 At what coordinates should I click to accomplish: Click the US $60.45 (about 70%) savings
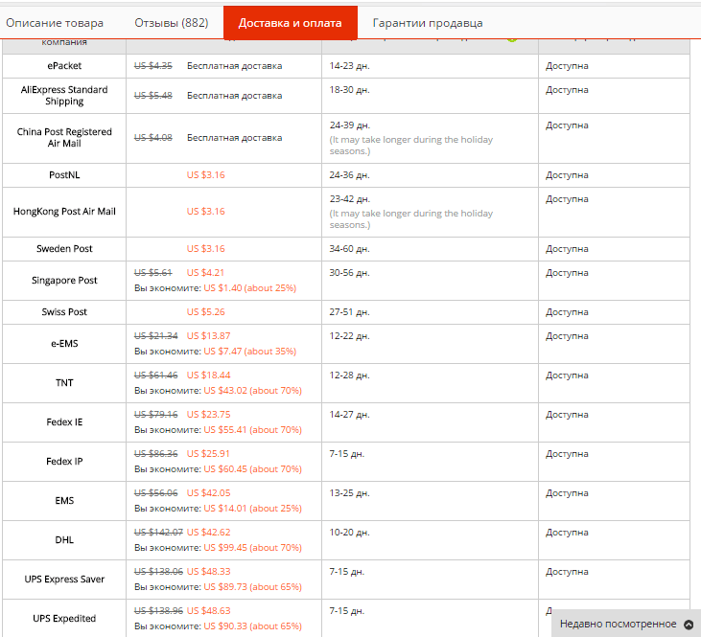click(x=252, y=469)
